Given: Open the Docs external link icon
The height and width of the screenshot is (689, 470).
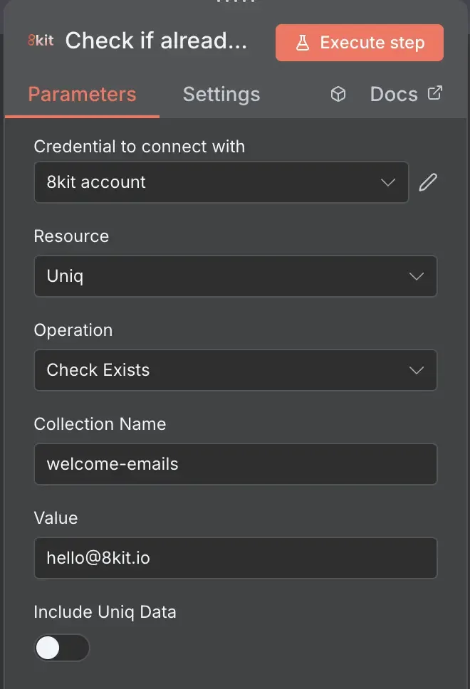Looking at the screenshot, I should pyautogui.click(x=435, y=93).
